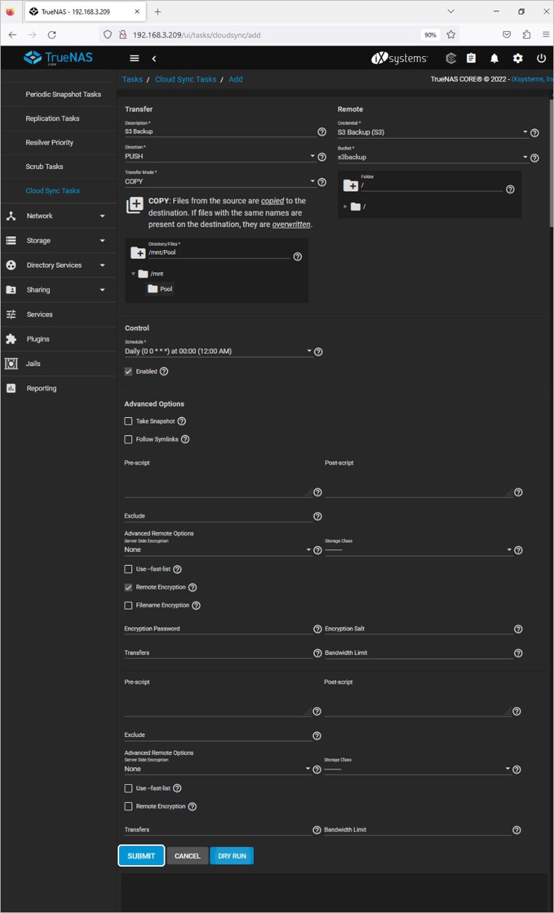This screenshot has height=913, width=554.
Task: Click the Description input field
Action: pyautogui.click(x=220, y=131)
